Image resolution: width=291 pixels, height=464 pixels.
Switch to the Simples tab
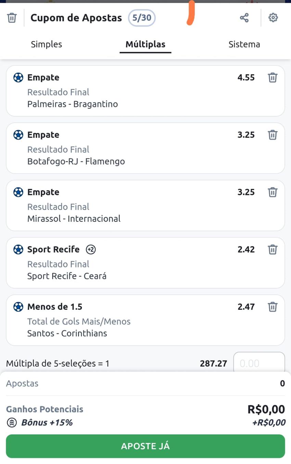coord(47,44)
